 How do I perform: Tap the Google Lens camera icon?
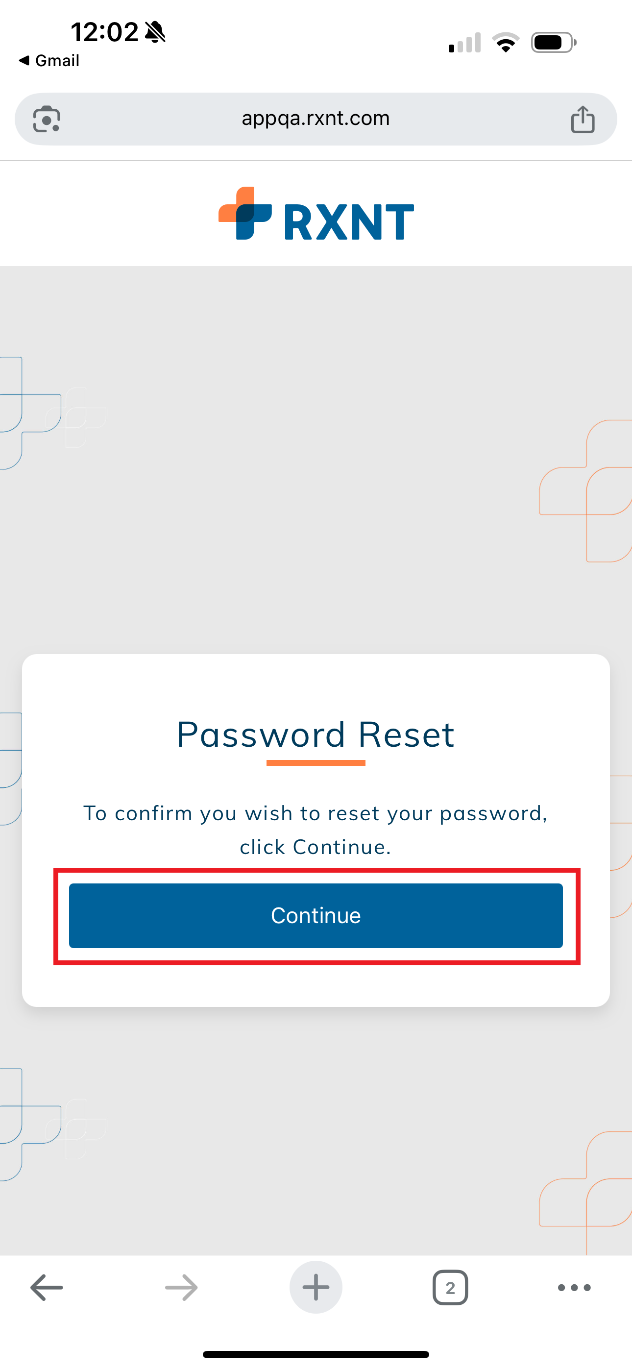click(x=47, y=119)
